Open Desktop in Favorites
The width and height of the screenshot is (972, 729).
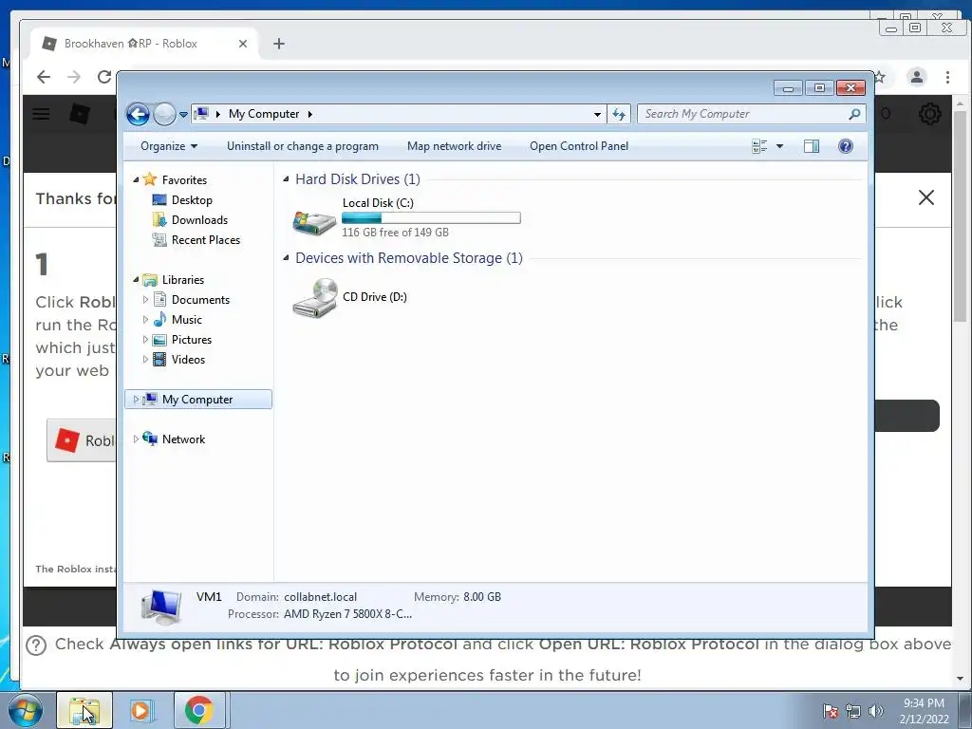pos(192,200)
